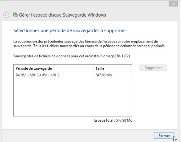Click the Fermer button
Screen dimensions: 181x142
(x=164, y=136)
